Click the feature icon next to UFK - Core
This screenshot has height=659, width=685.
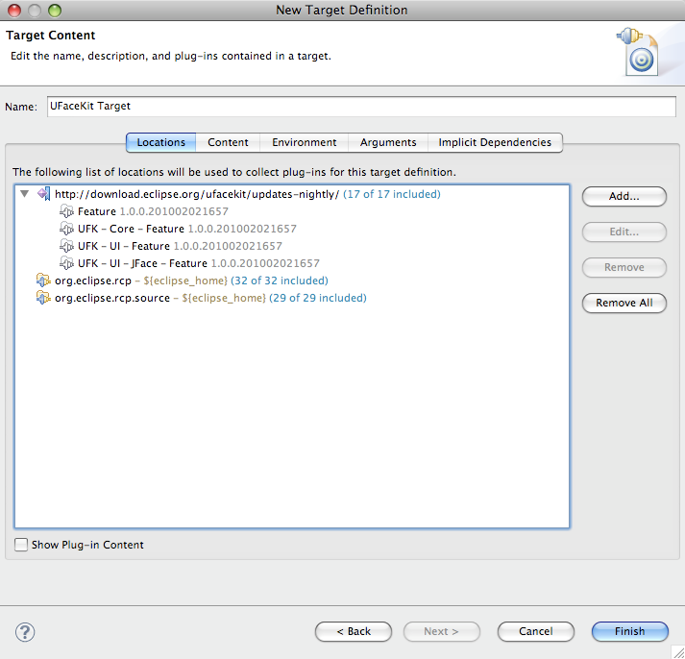[x=66, y=229]
